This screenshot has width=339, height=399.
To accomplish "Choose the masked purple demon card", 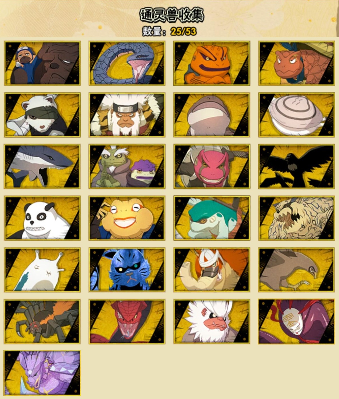I will tap(296, 321).
